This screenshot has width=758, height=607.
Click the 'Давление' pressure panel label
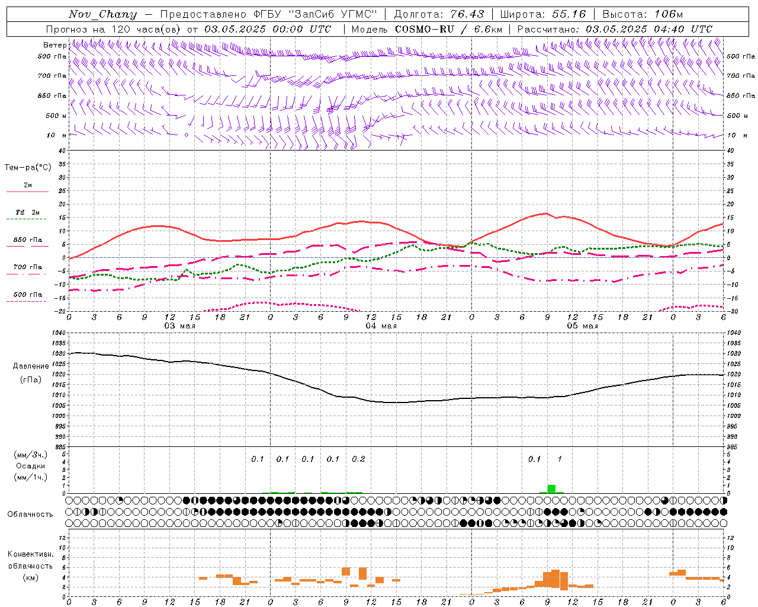[31, 366]
